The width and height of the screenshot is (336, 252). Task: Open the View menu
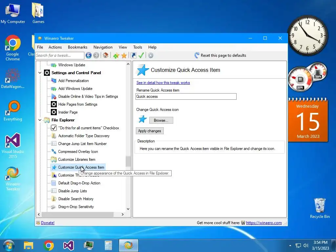(x=123, y=47)
